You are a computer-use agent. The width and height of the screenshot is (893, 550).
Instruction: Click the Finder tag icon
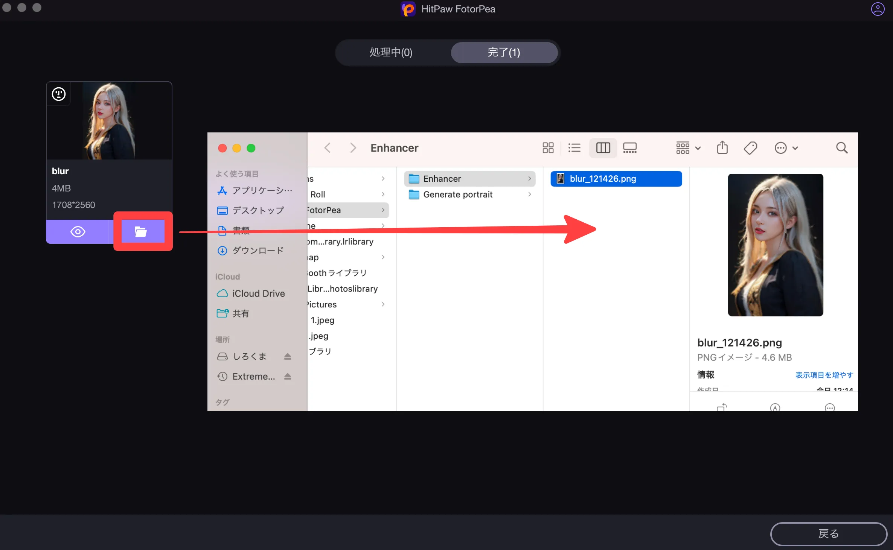[x=750, y=148]
